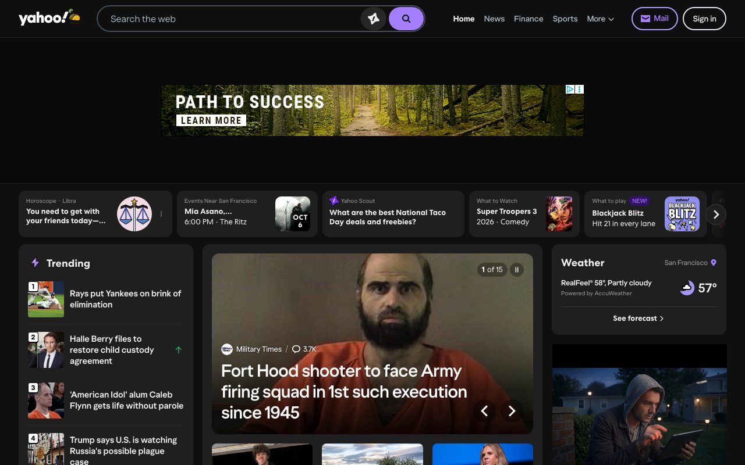
Task: Open the Mia Asano event thumbnail
Action: pos(293,214)
